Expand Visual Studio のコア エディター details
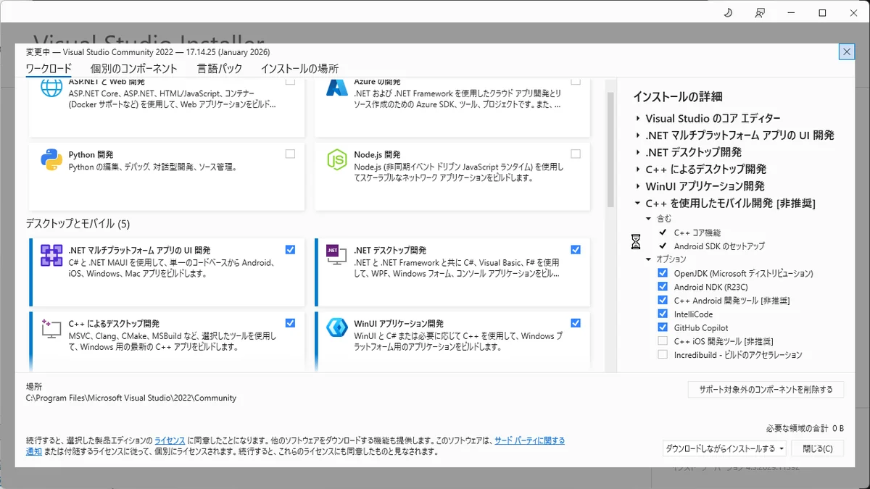Screen dimensions: 870x489 [638, 119]
